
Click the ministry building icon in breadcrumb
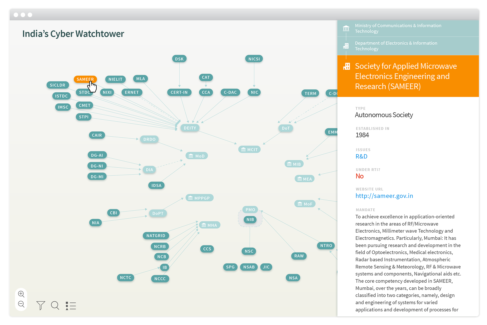point(346,28)
